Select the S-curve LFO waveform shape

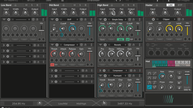[x=154, y=73]
